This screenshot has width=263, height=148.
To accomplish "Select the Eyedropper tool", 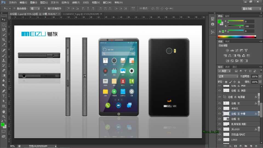I will 4,45.
